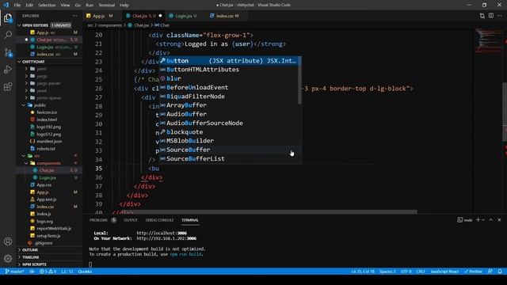Open the File menu

pos(17,6)
